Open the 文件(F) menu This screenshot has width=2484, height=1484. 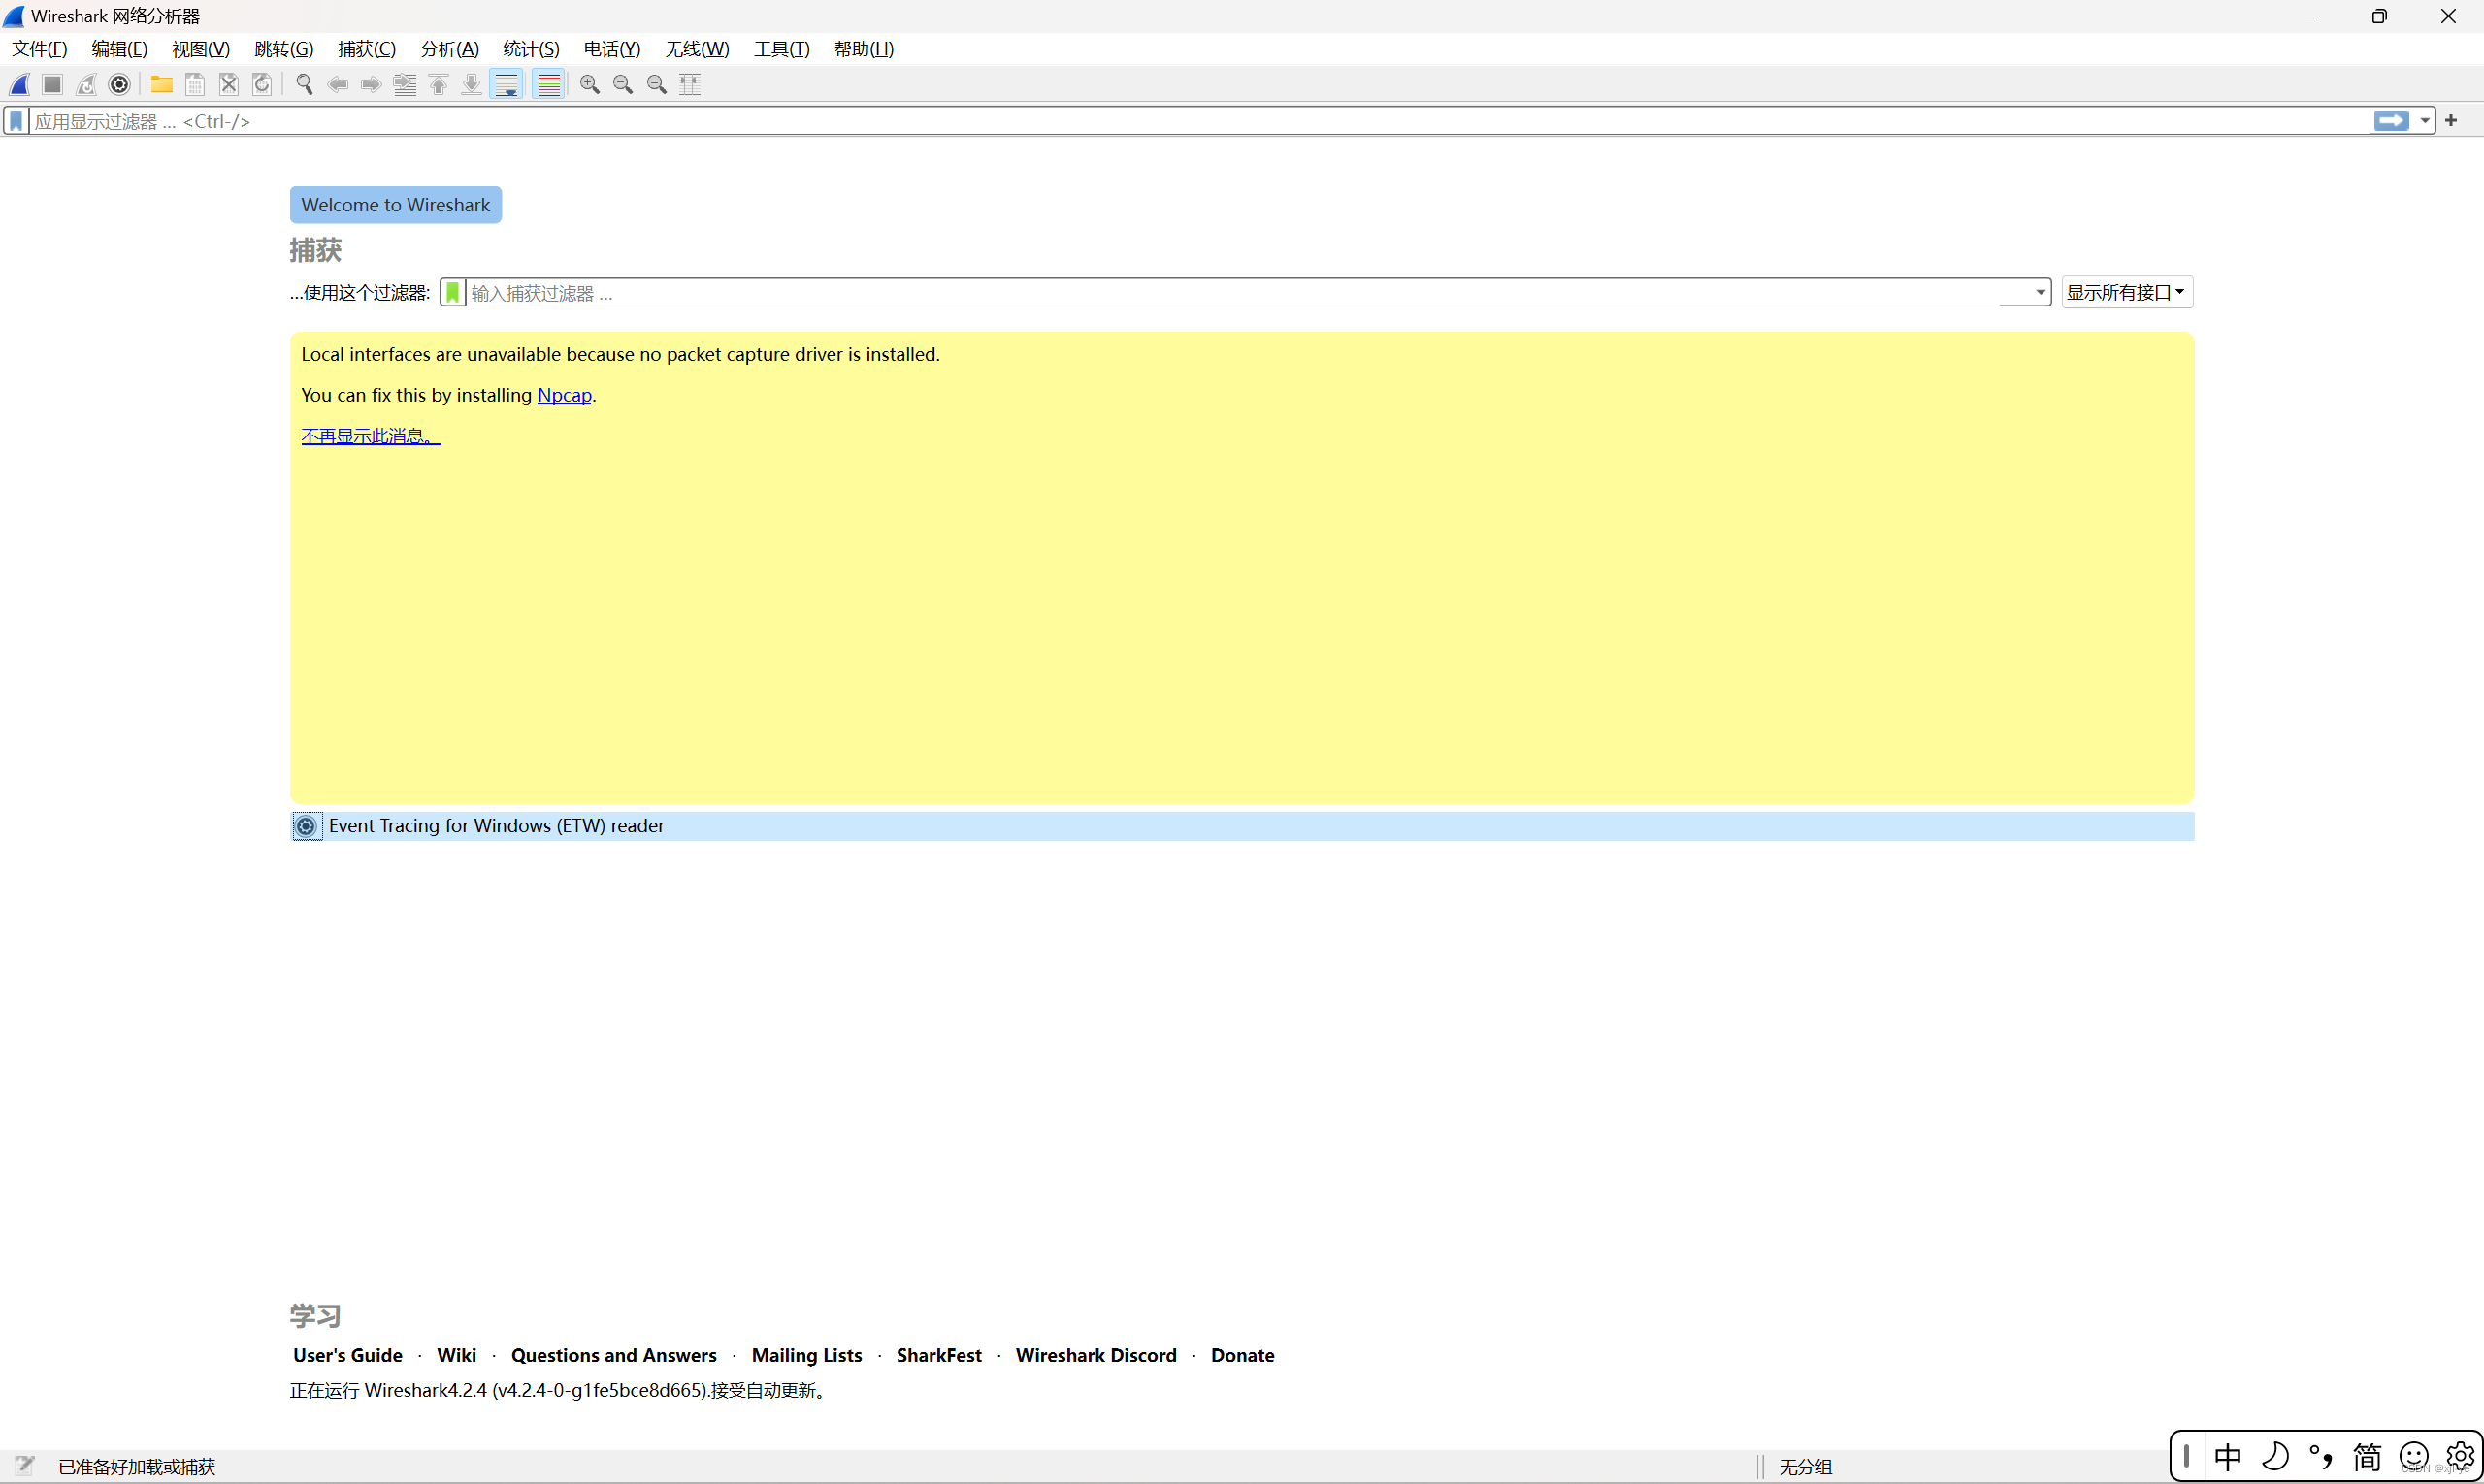point(39,49)
